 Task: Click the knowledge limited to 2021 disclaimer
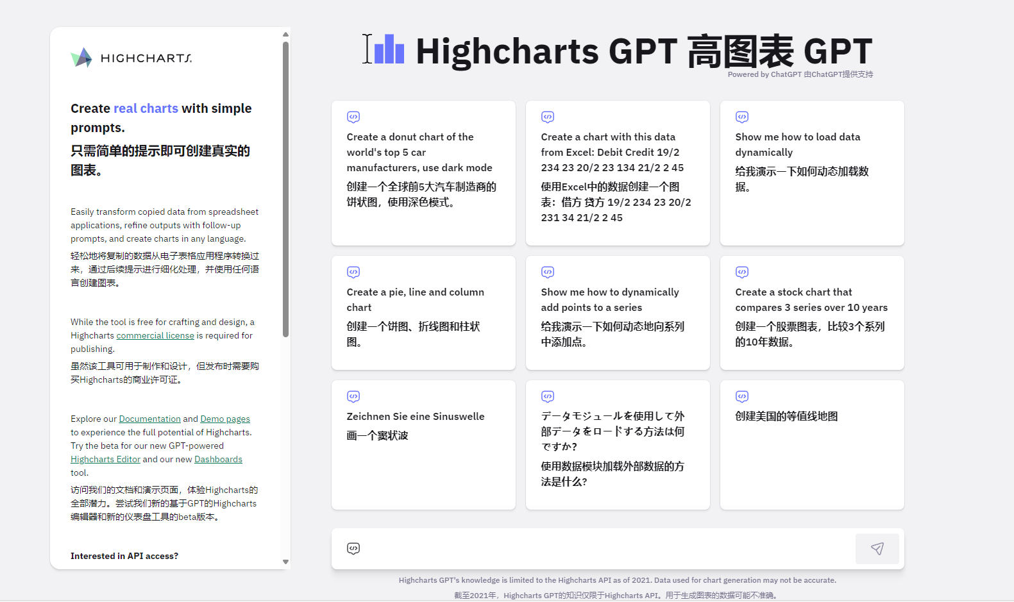[x=618, y=580]
